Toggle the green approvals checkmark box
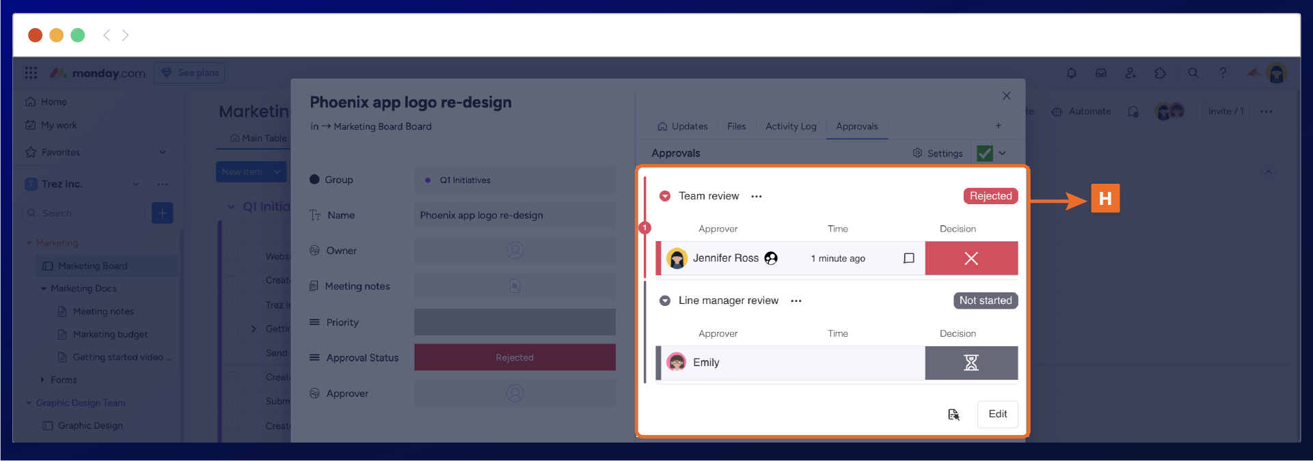 984,153
